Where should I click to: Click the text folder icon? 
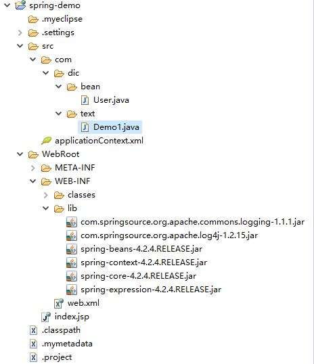72,114
